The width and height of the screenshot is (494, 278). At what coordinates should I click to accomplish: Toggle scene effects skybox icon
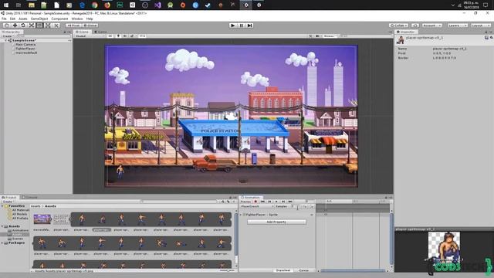coord(132,36)
